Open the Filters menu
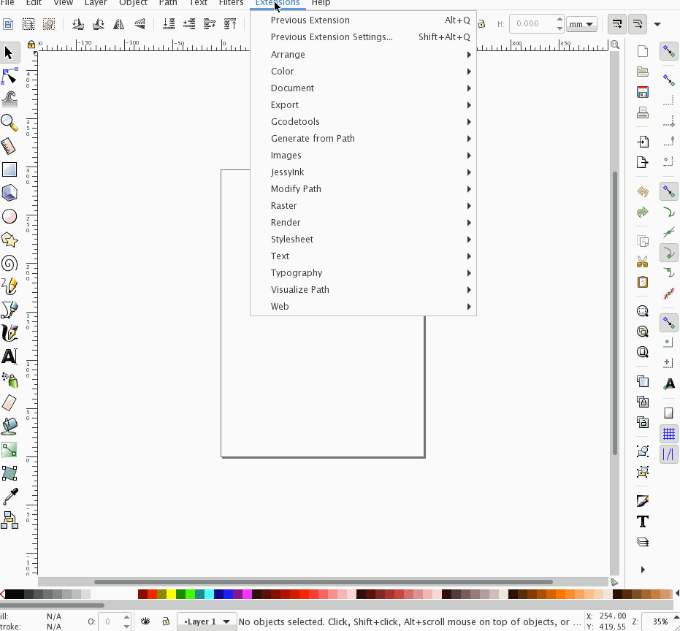This screenshot has width=680, height=631. click(231, 4)
